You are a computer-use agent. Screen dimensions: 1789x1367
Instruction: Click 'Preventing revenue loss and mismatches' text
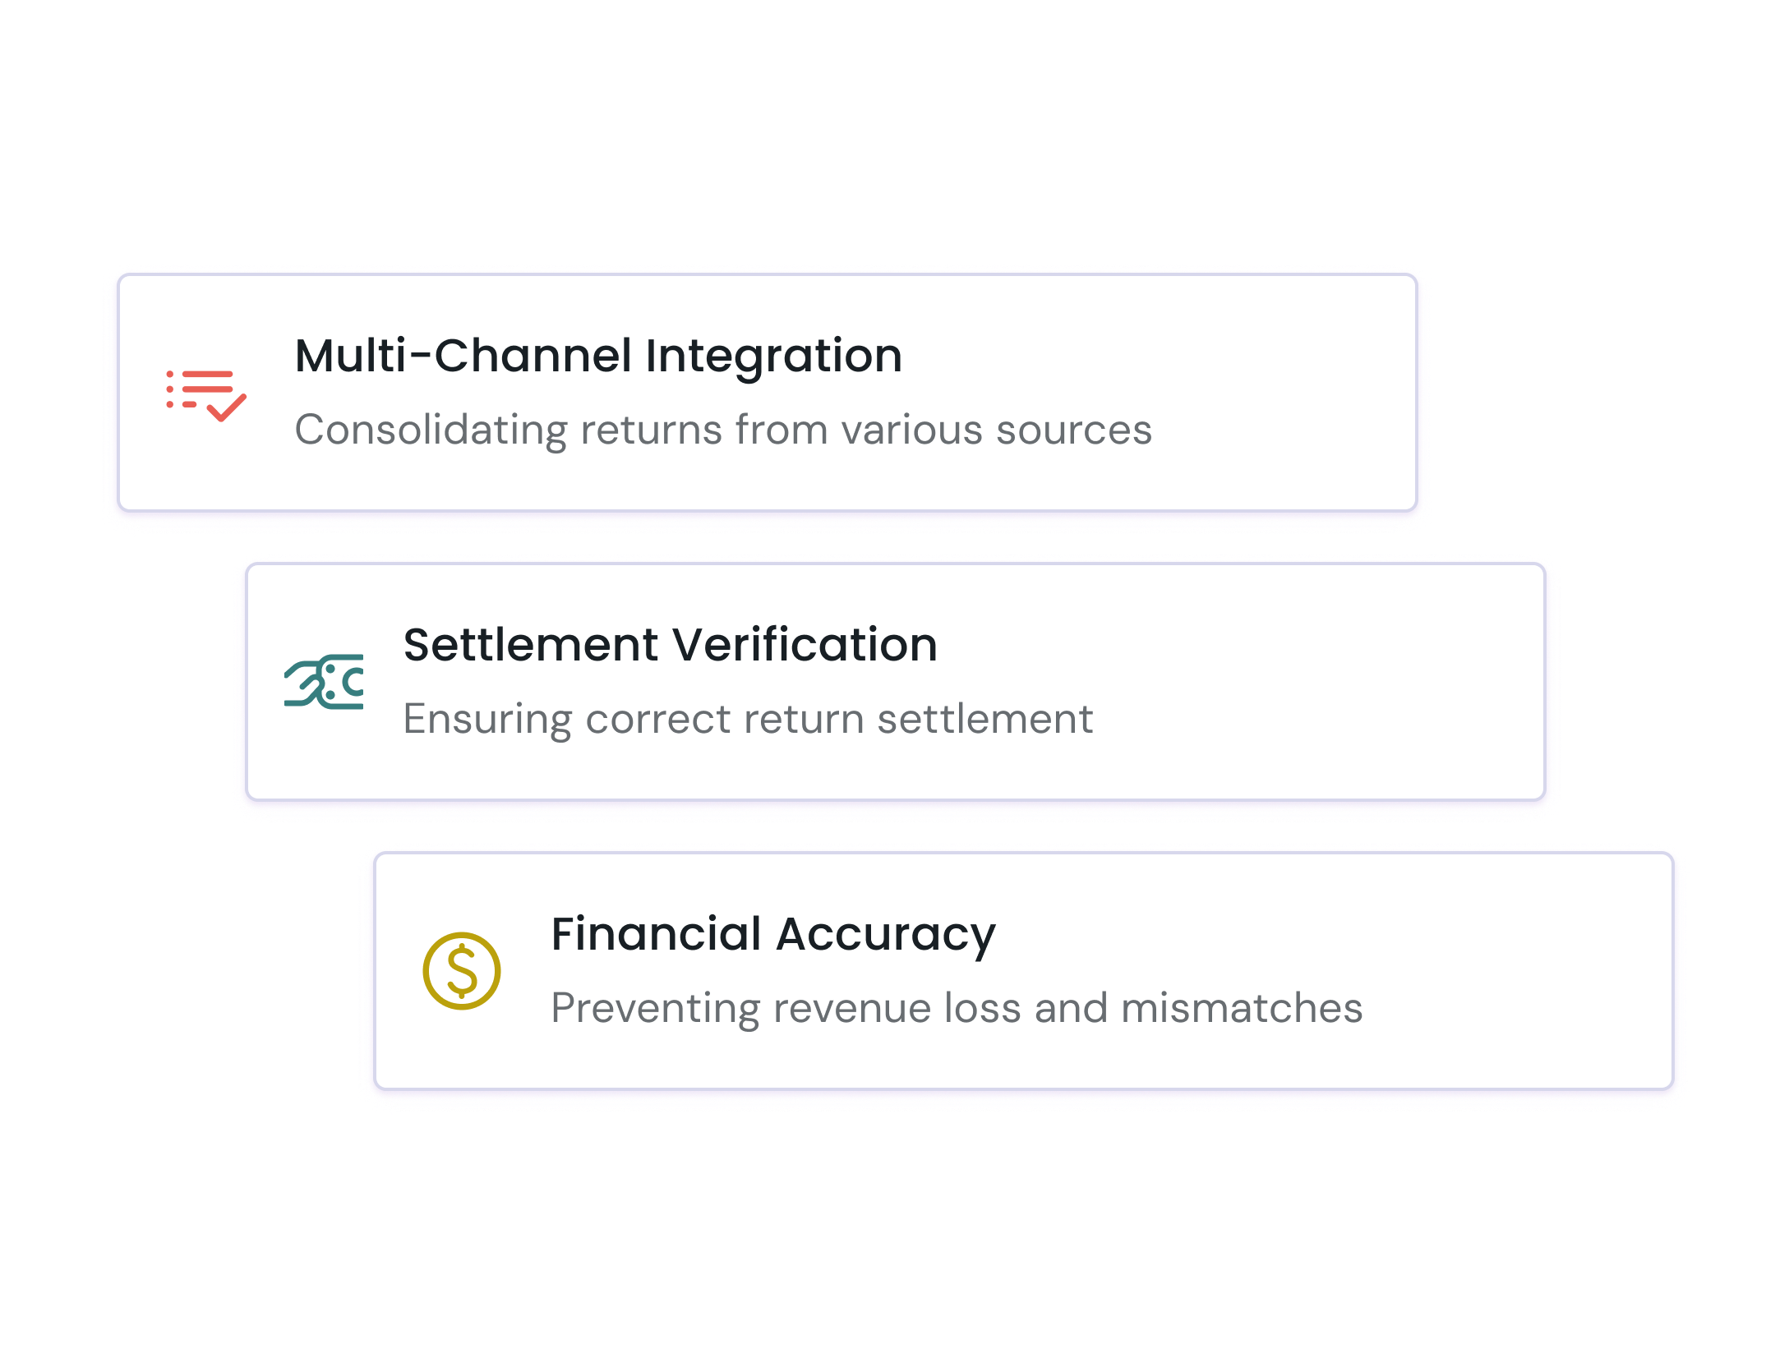point(957,1009)
